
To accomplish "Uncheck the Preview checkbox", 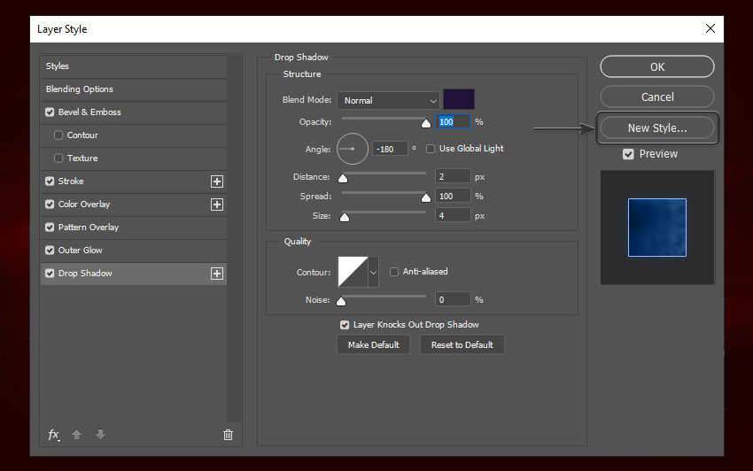I will coord(628,154).
